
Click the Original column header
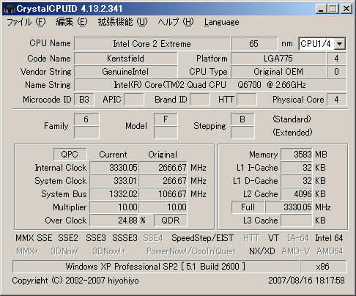(x=163, y=155)
